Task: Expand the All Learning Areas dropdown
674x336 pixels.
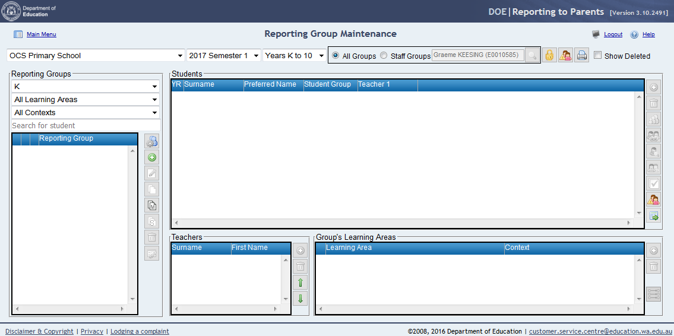Action: point(86,100)
